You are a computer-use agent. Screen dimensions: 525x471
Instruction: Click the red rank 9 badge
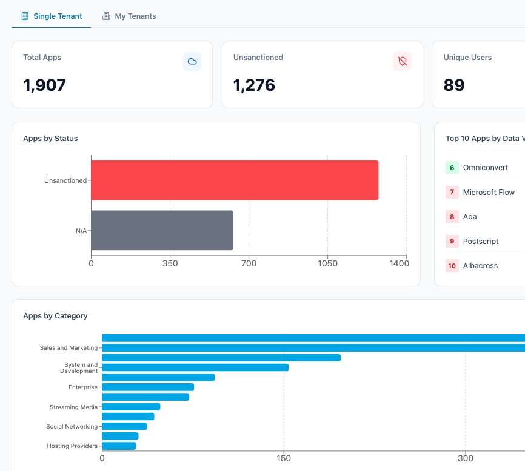point(452,242)
